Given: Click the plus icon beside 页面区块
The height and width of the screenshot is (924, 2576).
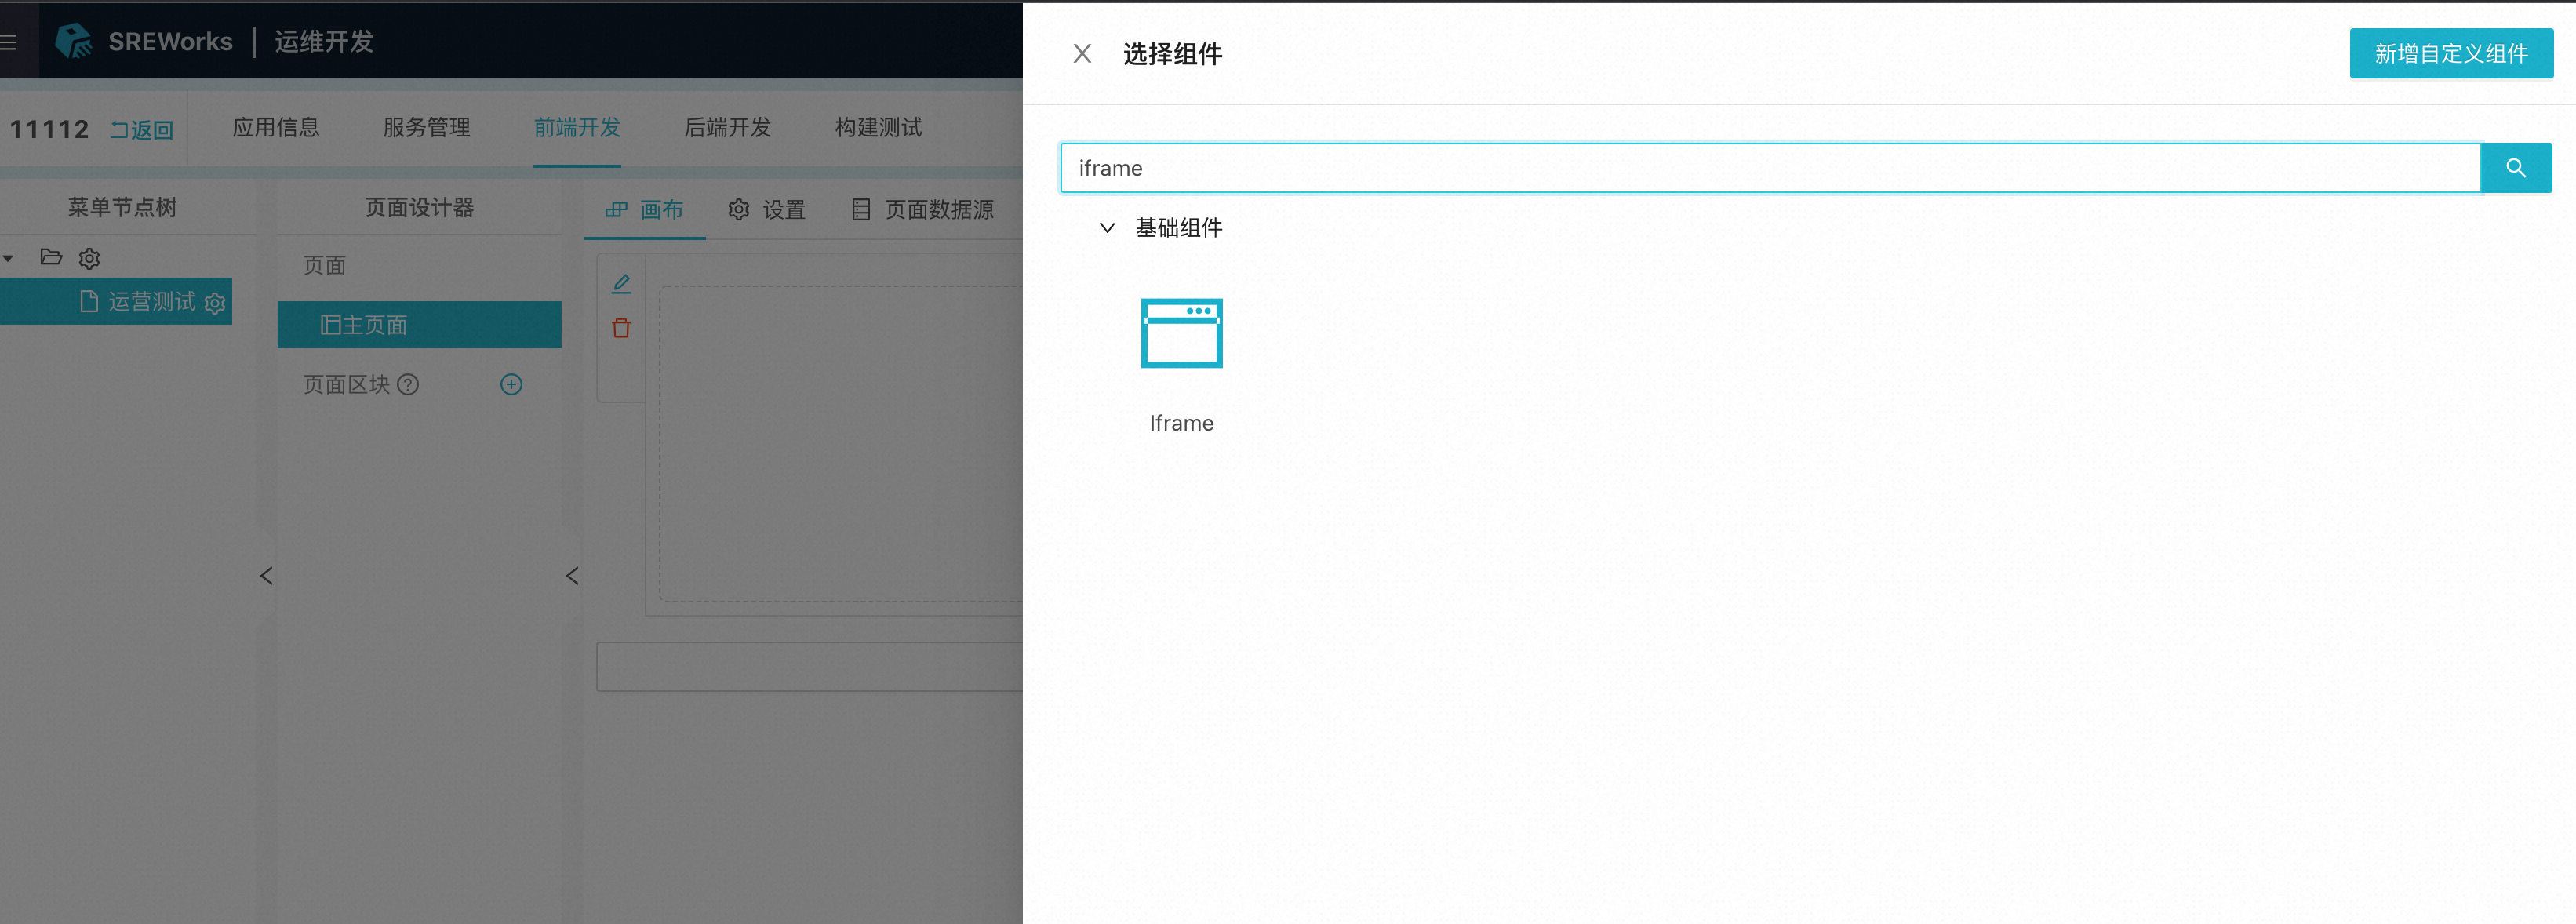Looking at the screenshot, I should click(x=511, y=385).
